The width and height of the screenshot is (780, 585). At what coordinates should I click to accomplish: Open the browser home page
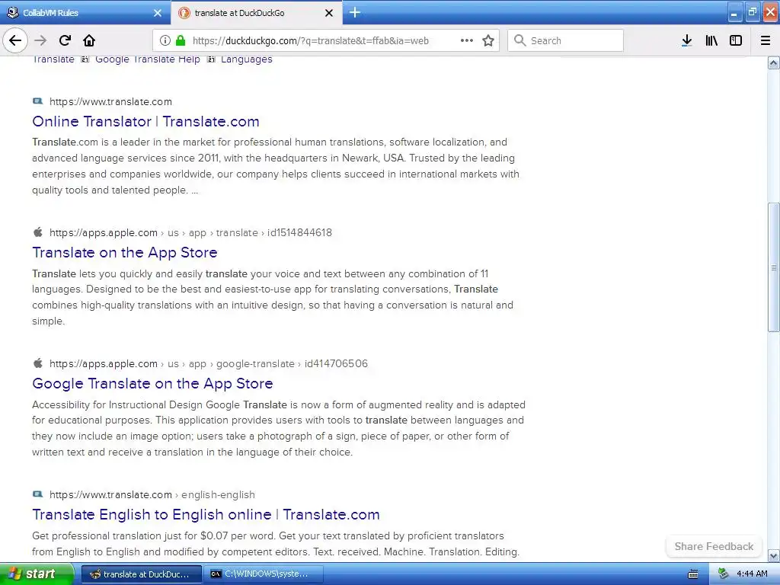pos(89,40)
